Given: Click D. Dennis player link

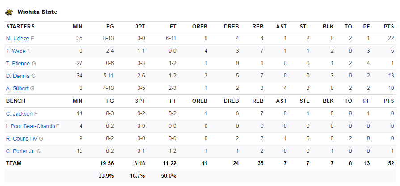Looking at the screenshot, I should click(18, 76).
